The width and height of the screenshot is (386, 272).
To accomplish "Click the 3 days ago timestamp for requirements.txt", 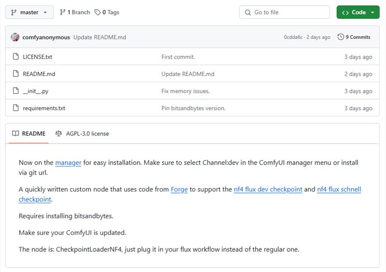I will [x=358, y=108].
